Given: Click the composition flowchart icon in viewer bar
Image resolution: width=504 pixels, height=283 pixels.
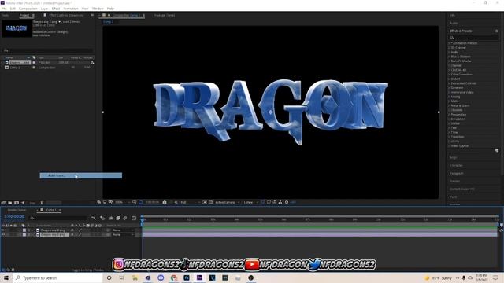Looking at the screenshot, I should (x=280, y=203).
